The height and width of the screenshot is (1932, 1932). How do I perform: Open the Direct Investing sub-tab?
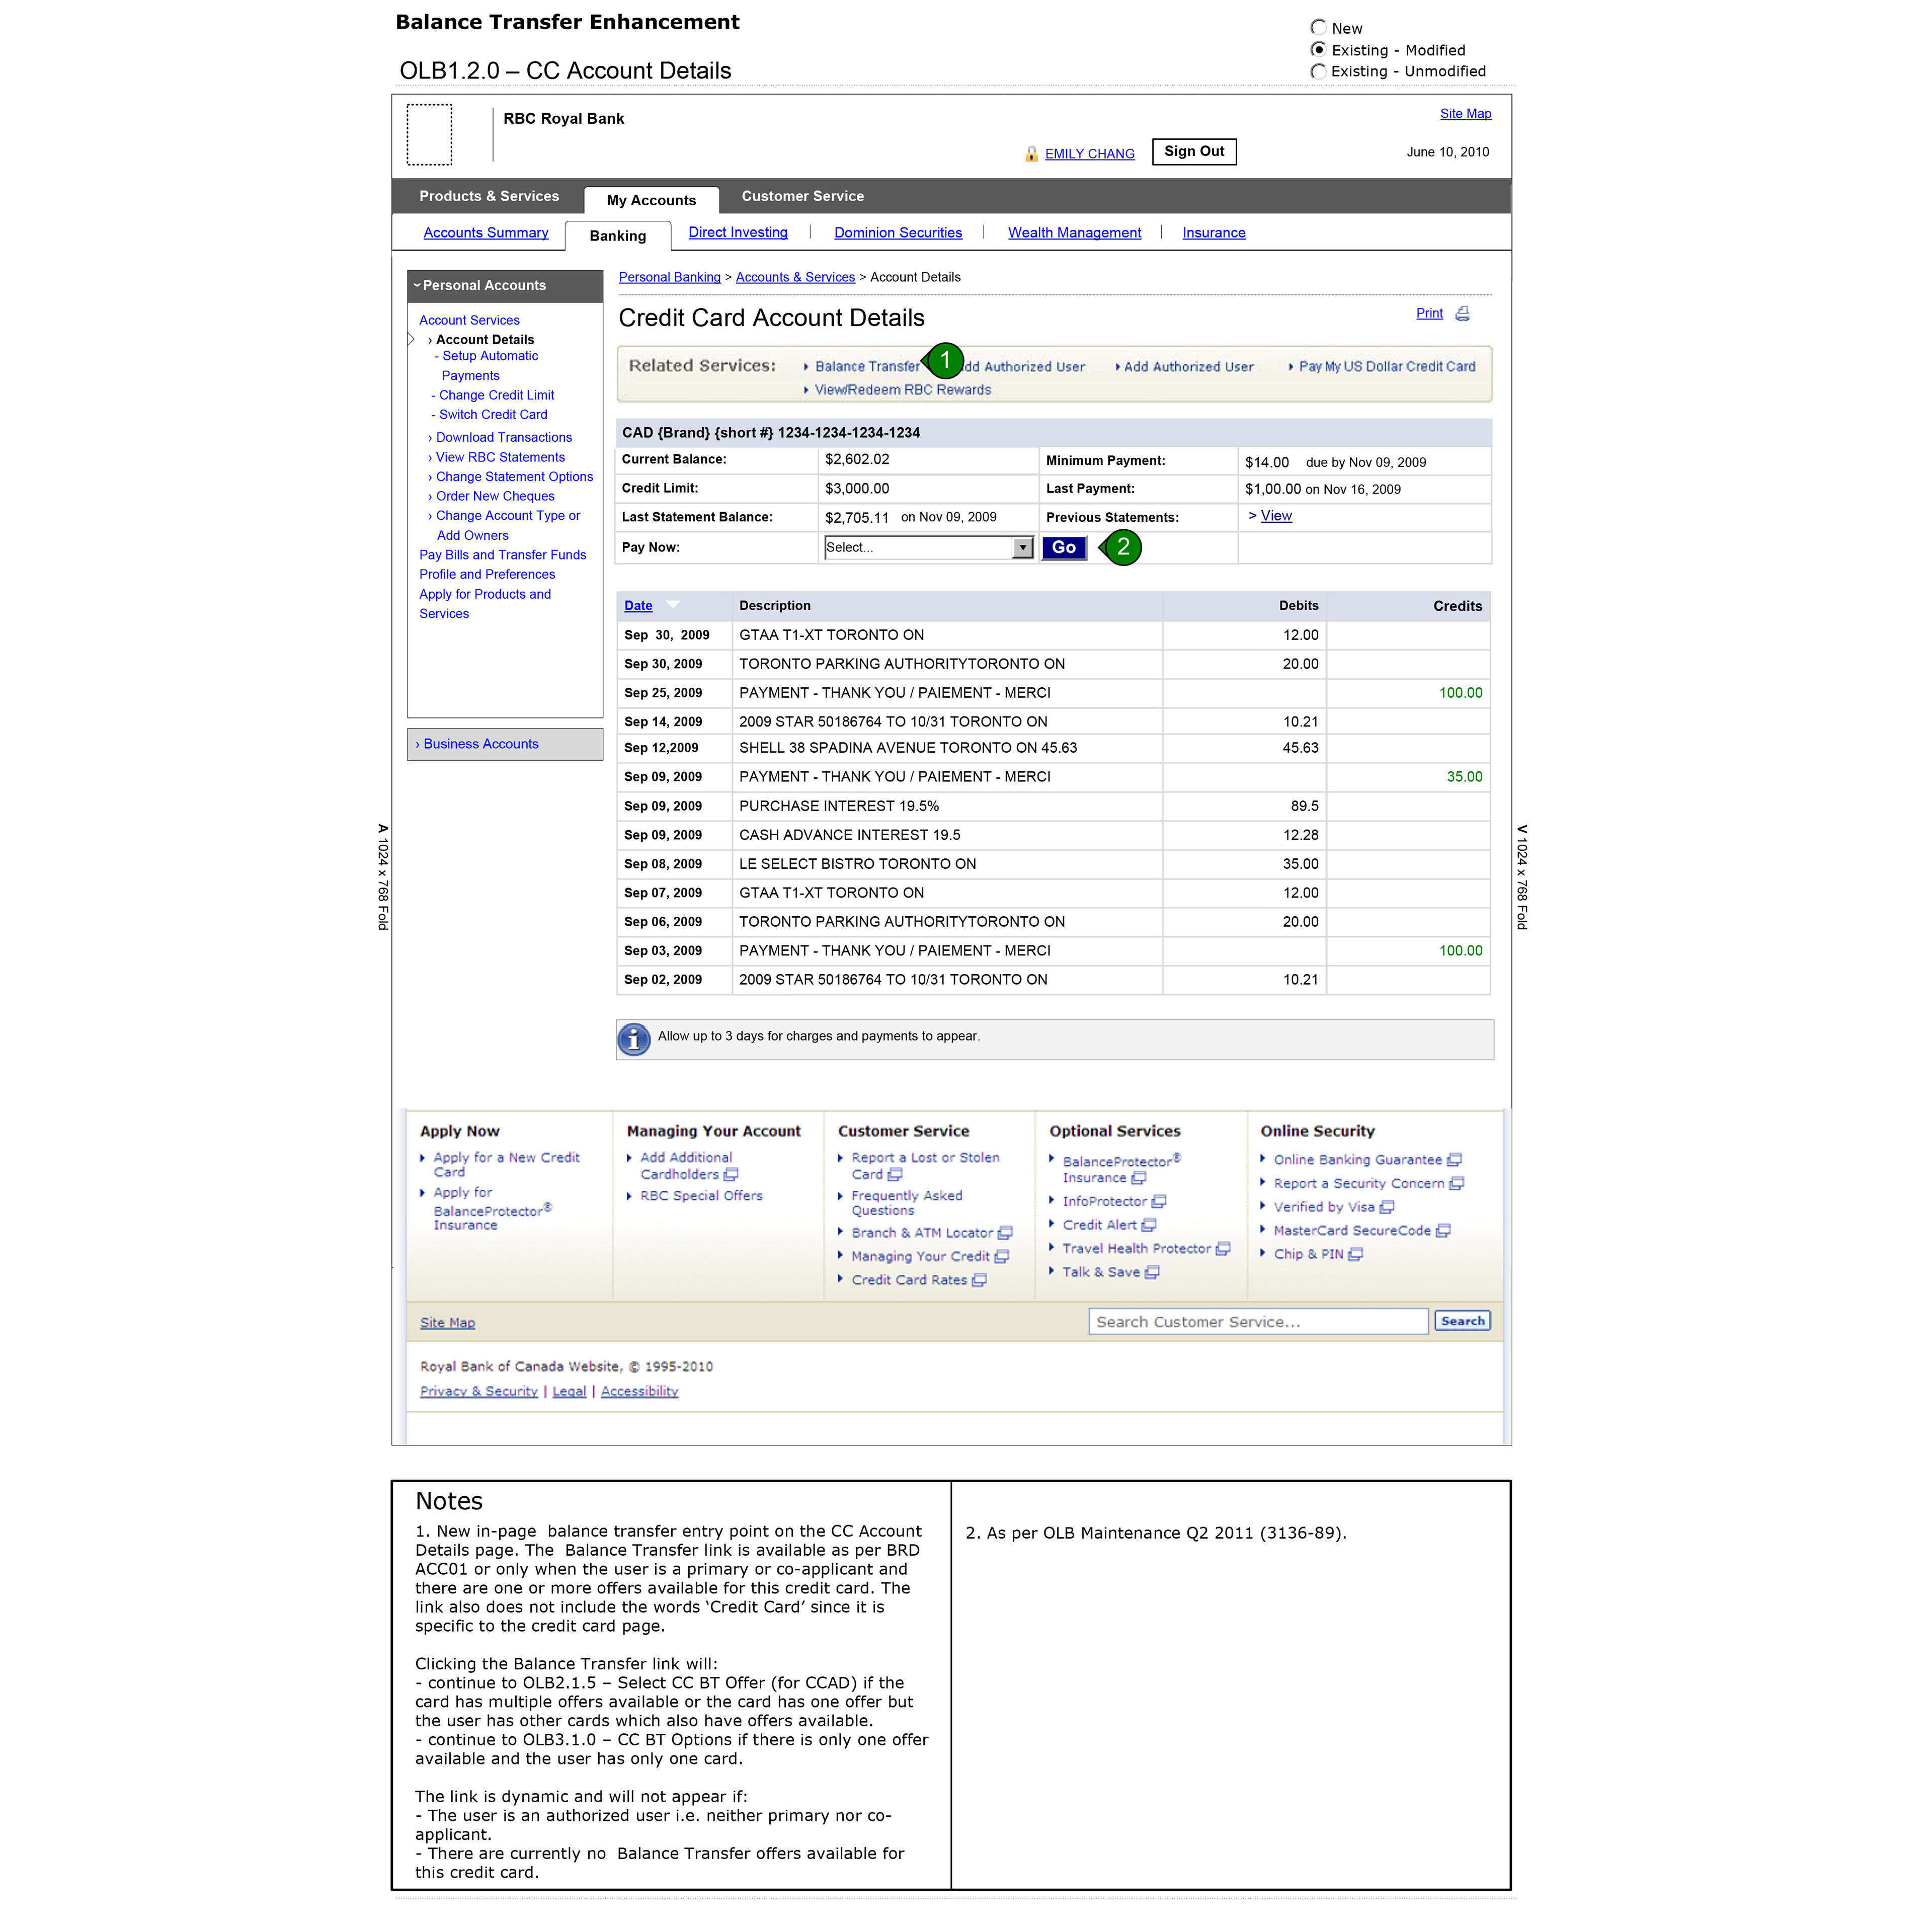point(738,233)
